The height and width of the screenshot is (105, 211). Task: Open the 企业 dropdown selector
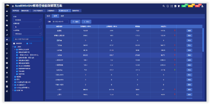pos(27,20)
